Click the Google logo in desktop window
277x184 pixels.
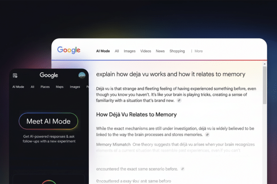tap(69, 50)
